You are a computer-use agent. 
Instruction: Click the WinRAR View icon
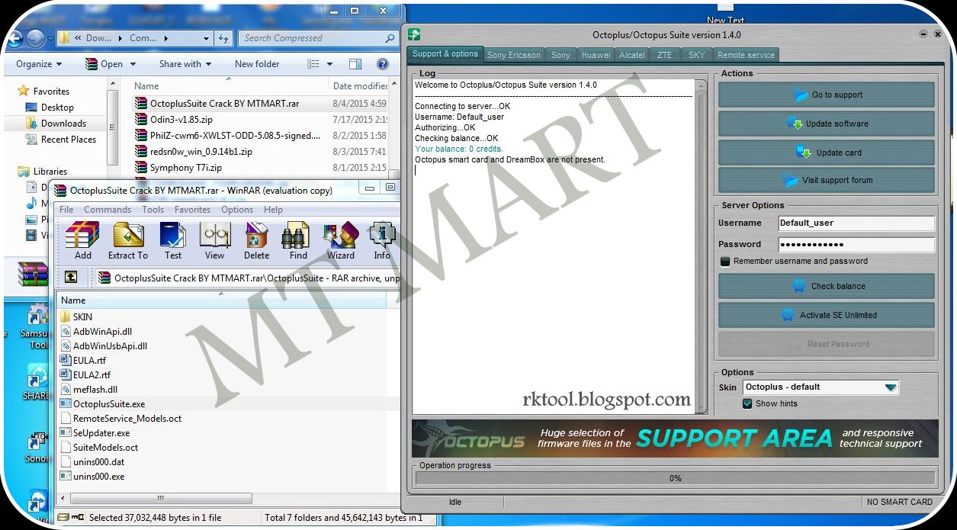(215, 236)
